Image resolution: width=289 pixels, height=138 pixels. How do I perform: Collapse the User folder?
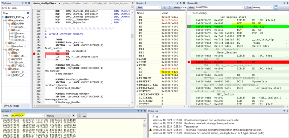point(9,30)
